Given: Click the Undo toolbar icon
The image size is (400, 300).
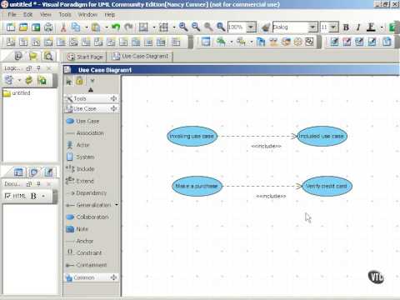Looking at the screenshot, I should point(116,27).
